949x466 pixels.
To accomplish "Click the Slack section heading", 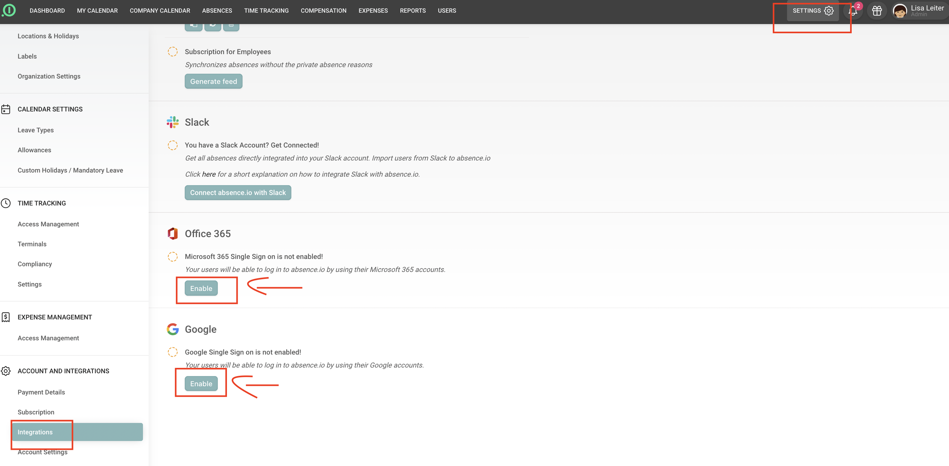I will (197, 122).
